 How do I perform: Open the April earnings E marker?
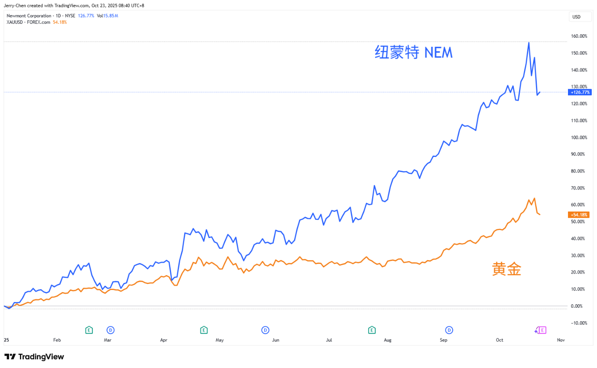tap(204, 330)
